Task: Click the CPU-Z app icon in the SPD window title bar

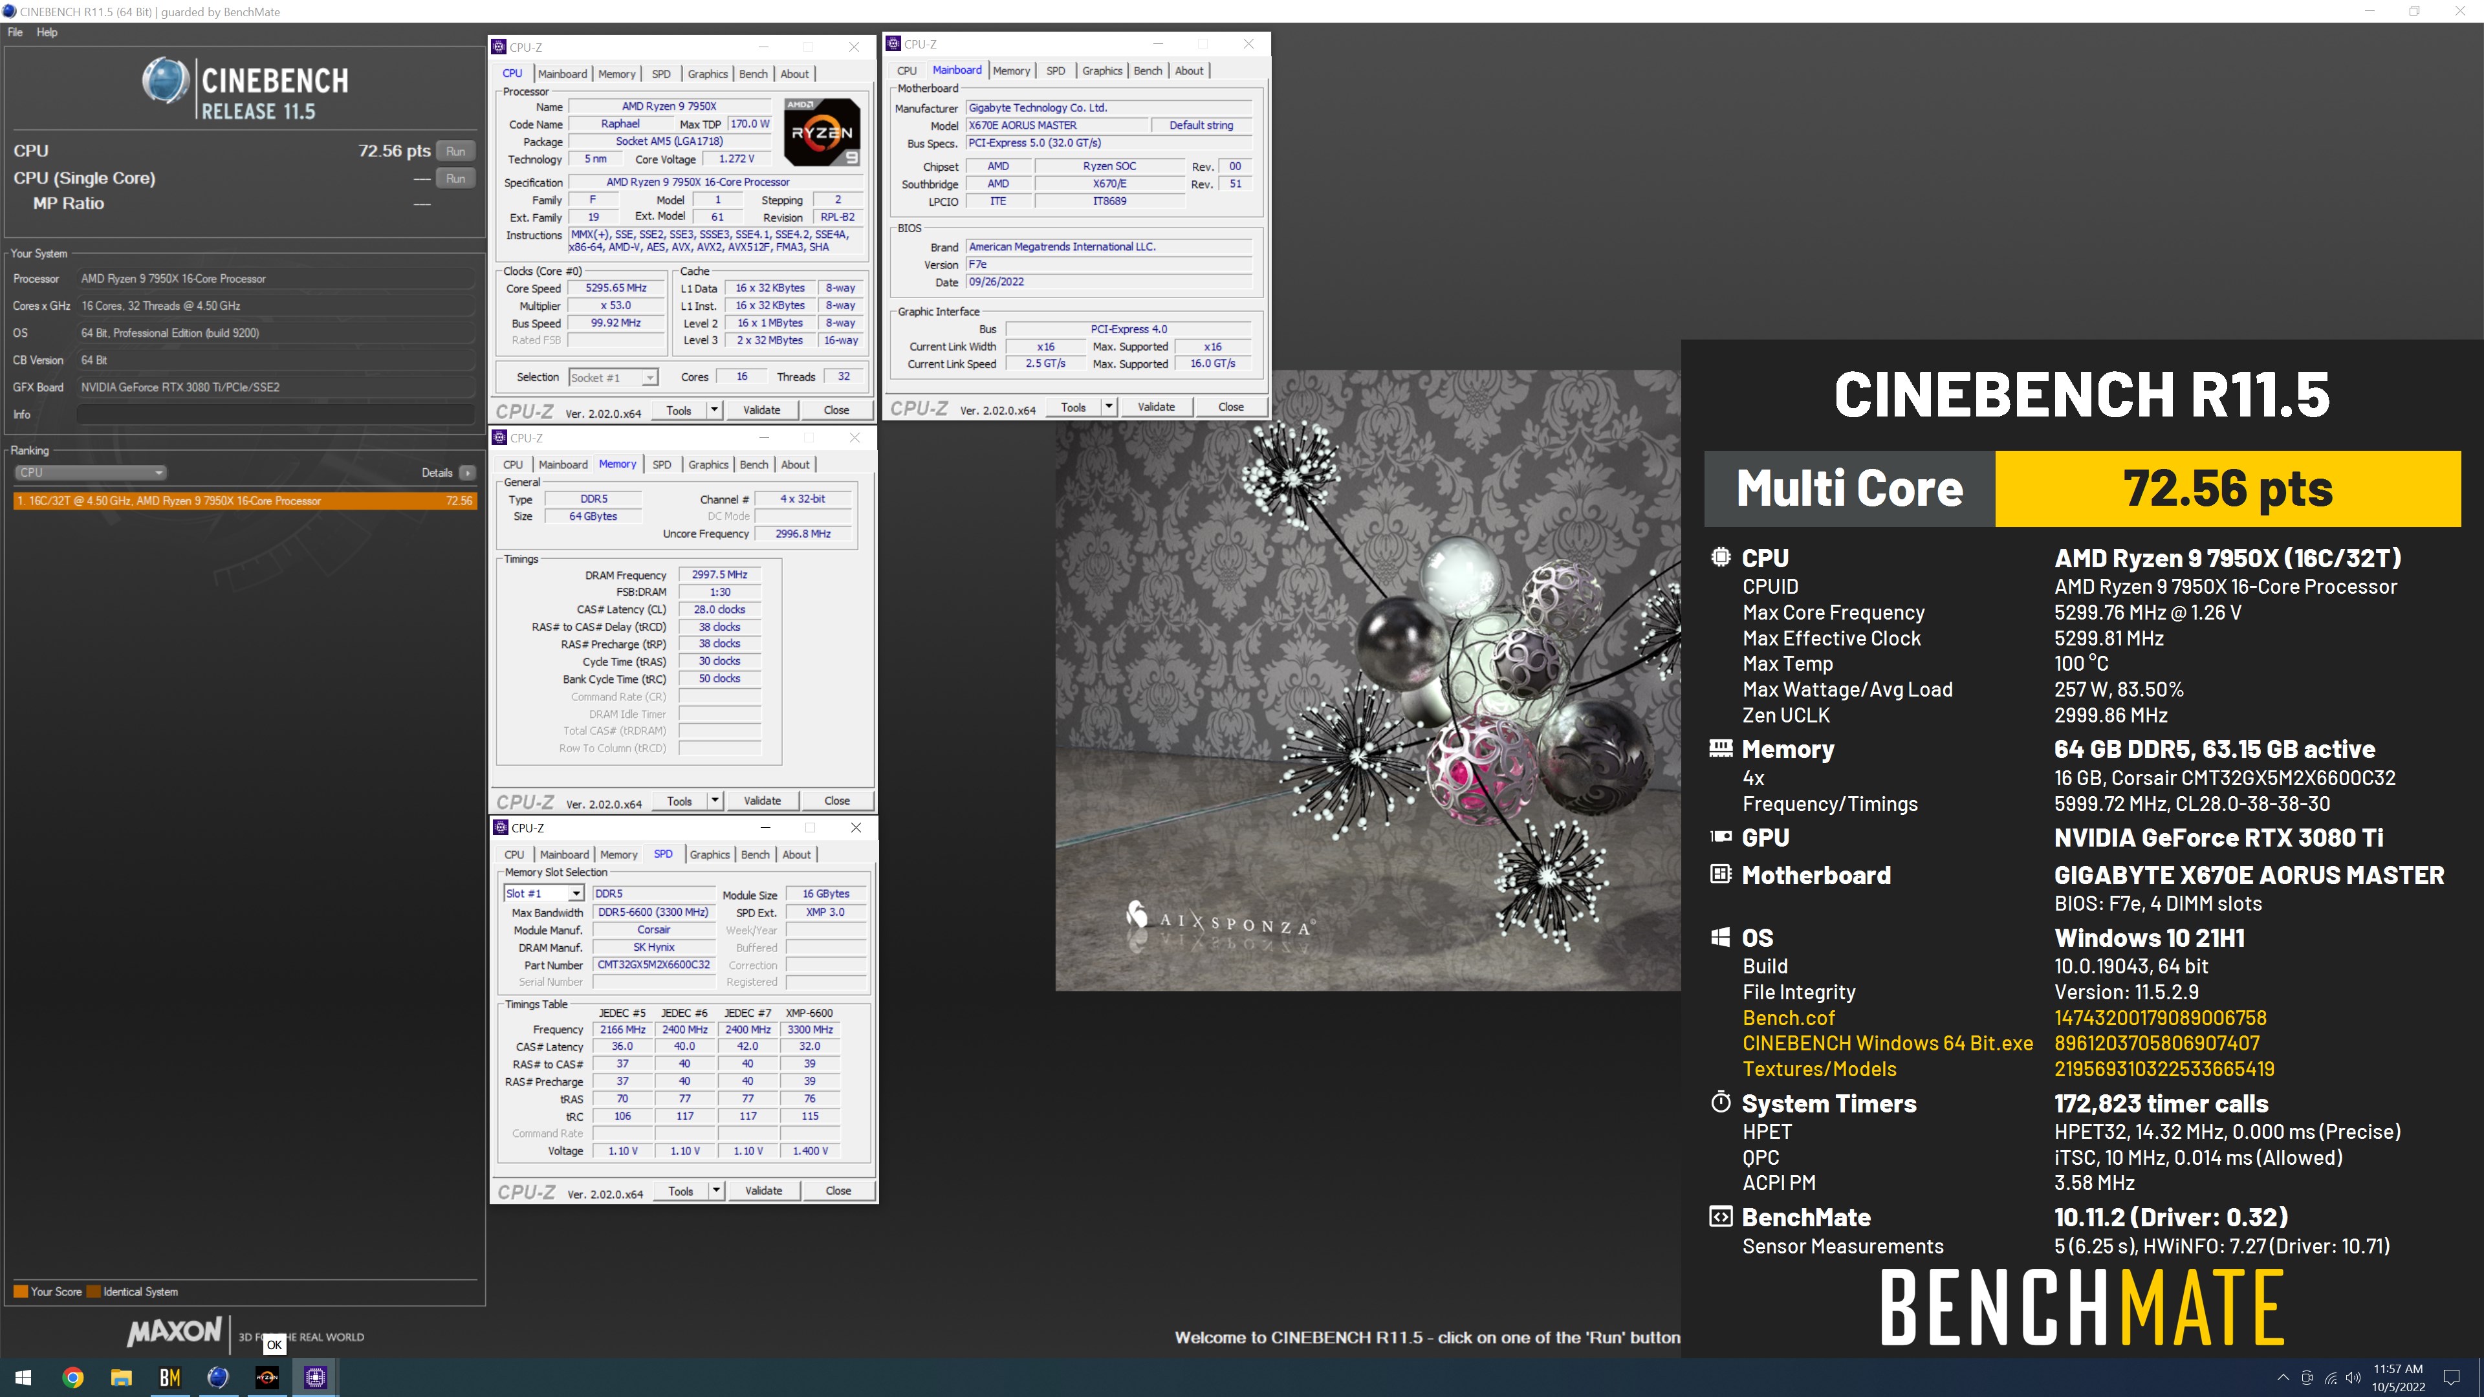Action: point(501,827)
